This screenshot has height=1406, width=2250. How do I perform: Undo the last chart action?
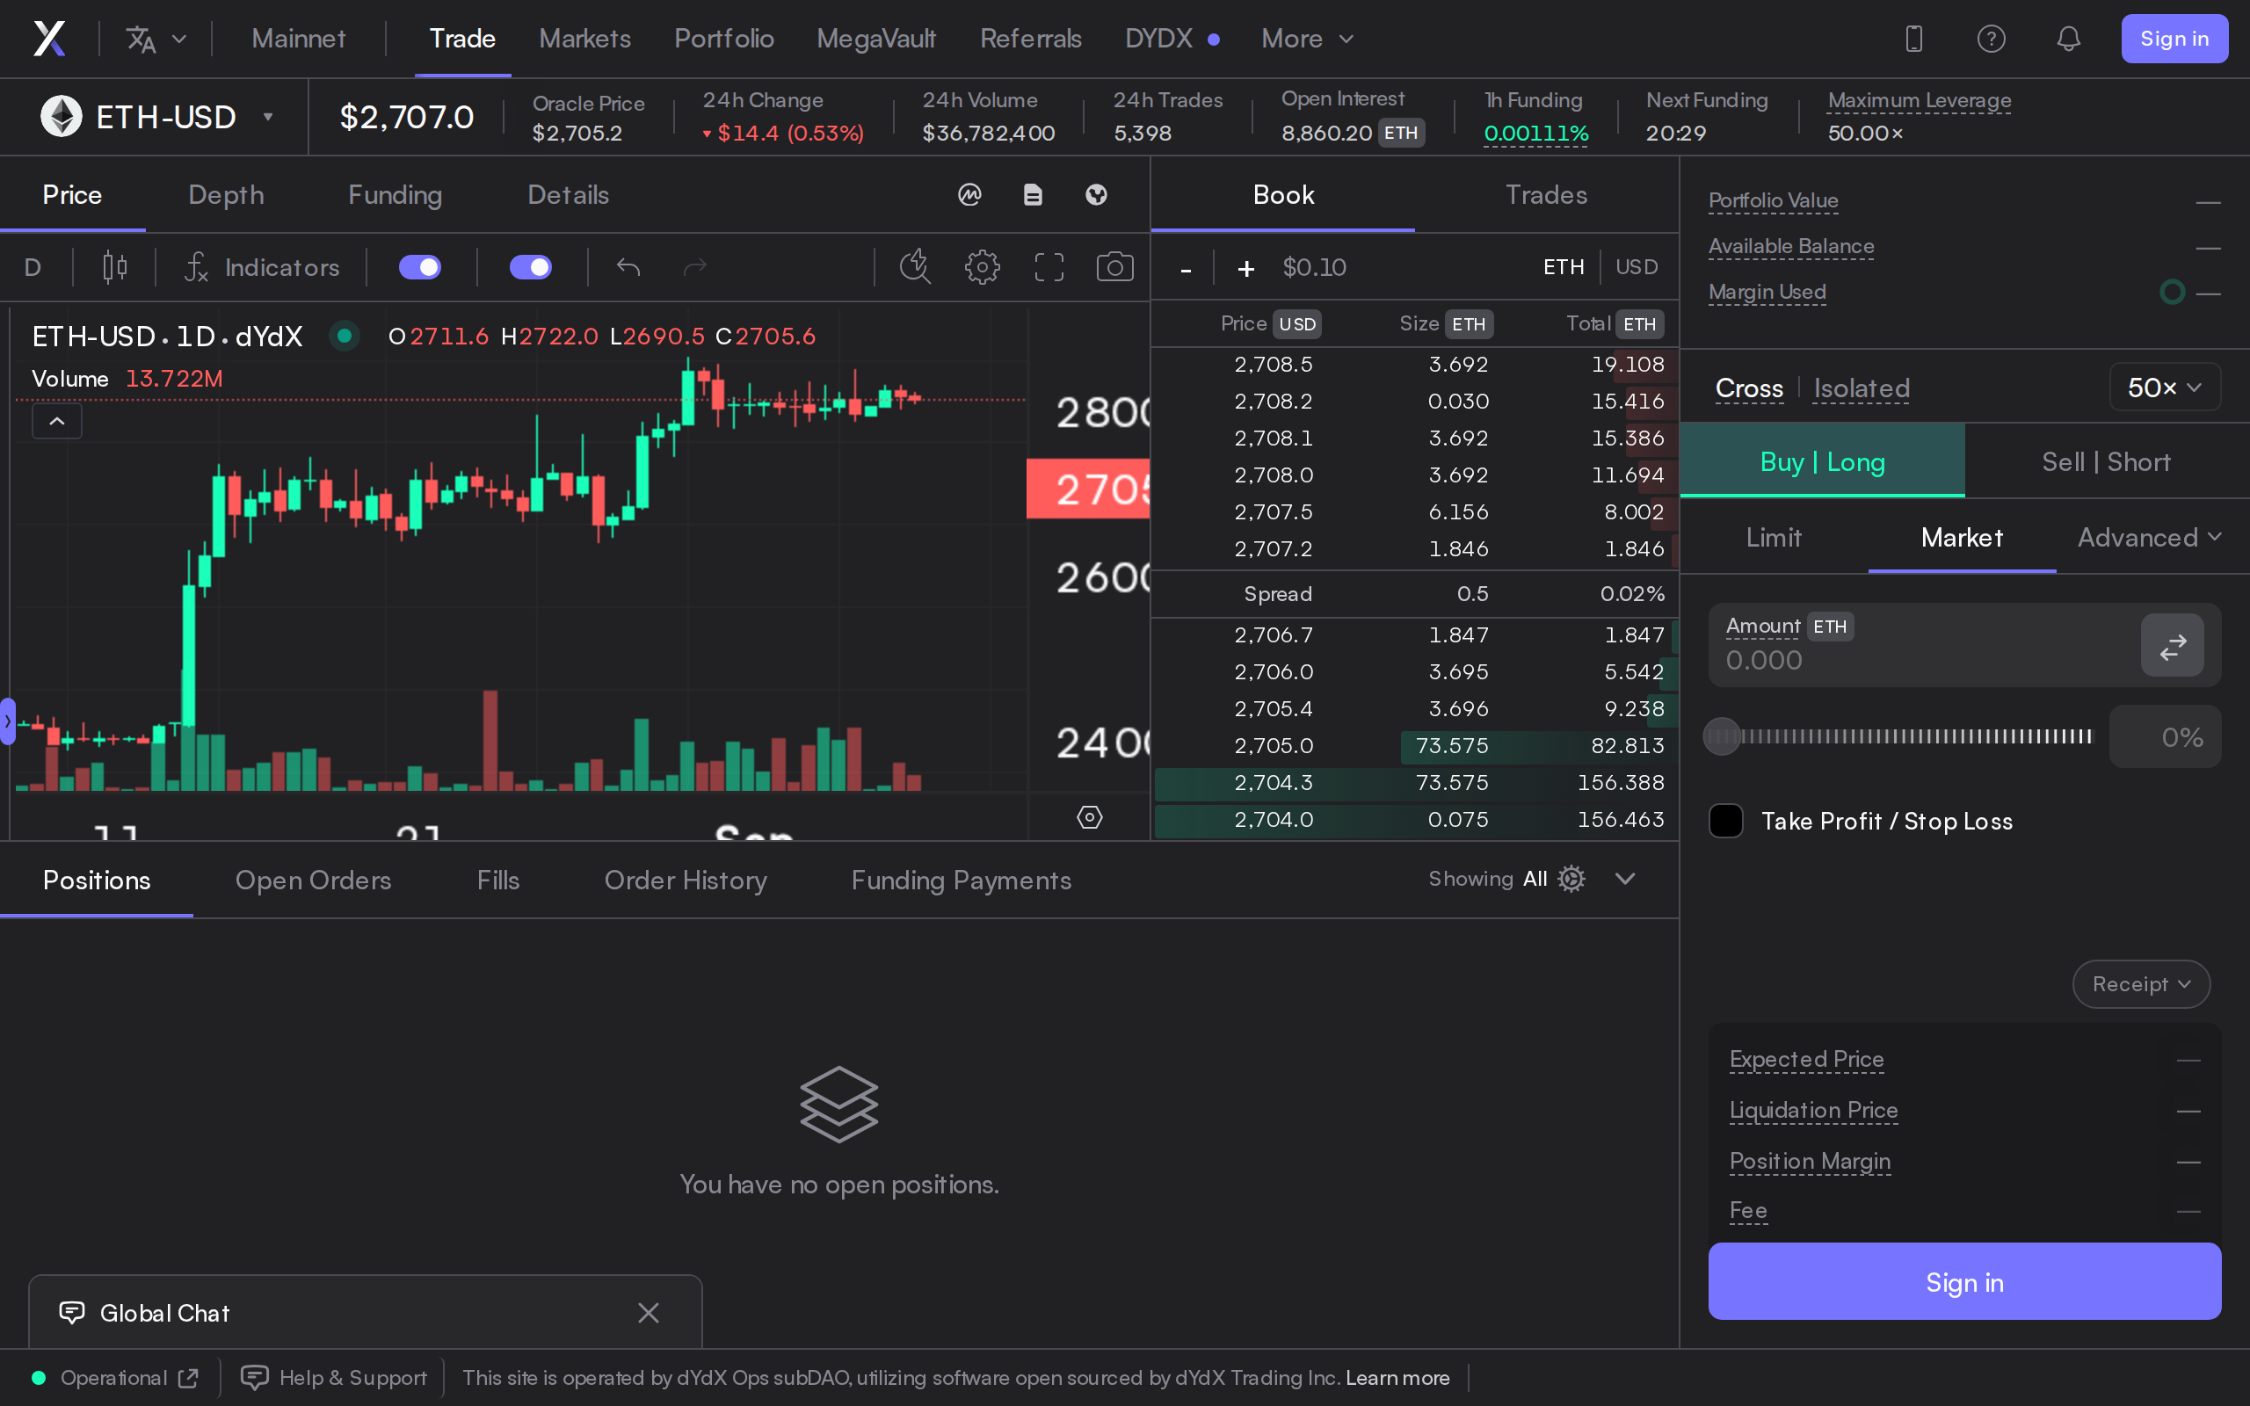coord(628,268)
